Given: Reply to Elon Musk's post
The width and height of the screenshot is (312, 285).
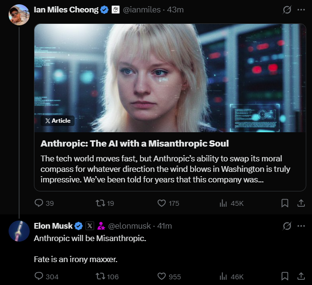Looking at the screenshot, I should (x=40, y=276).
